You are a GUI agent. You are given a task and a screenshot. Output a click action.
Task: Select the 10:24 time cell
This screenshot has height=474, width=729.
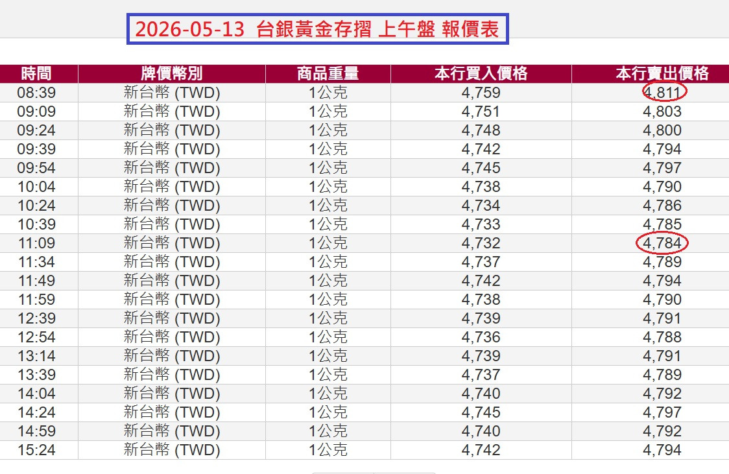pos(36,206)
